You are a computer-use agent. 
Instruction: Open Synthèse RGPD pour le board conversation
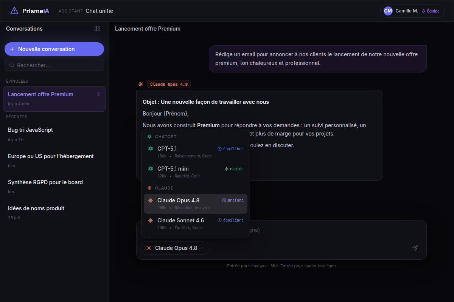coord(54,186)
